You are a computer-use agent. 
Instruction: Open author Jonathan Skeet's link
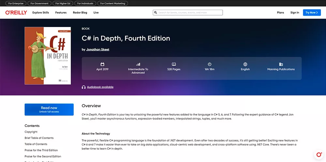[98, 50]
